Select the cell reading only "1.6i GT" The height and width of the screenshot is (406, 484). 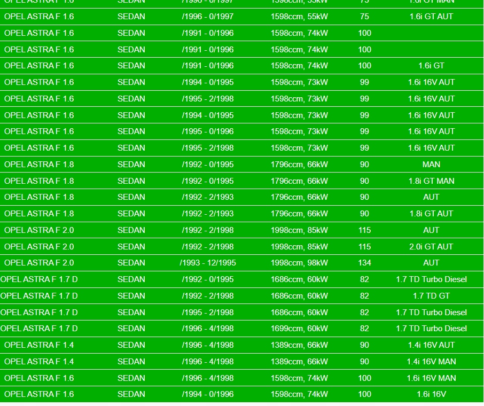pyautogui.click(x=431, y=66)
